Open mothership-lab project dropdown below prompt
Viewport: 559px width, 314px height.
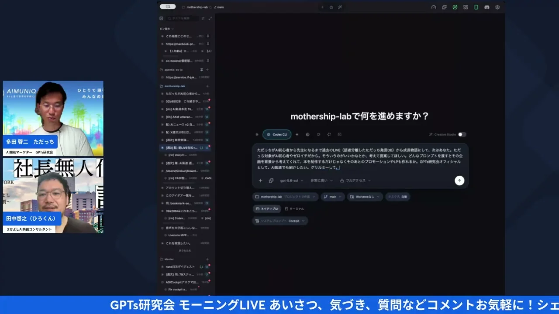(285, 197)
